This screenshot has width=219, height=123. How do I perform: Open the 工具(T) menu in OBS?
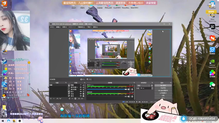tap(89, 27)
